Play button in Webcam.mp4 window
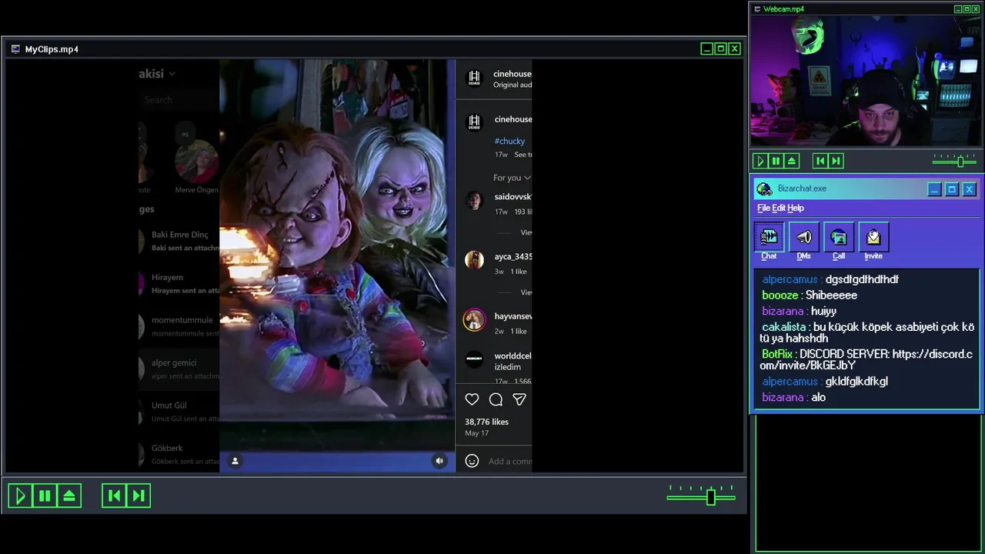This screenshot has height=554, width=985. tap(760, 161)
